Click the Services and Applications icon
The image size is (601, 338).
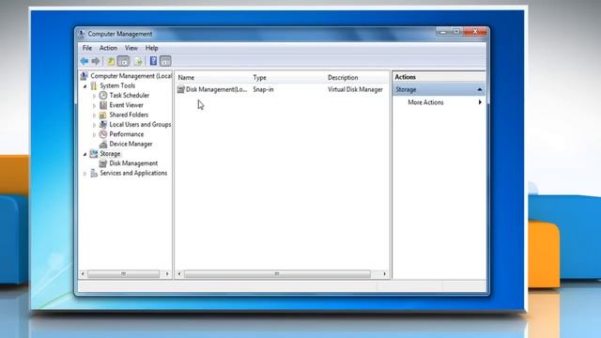(94, 173)
